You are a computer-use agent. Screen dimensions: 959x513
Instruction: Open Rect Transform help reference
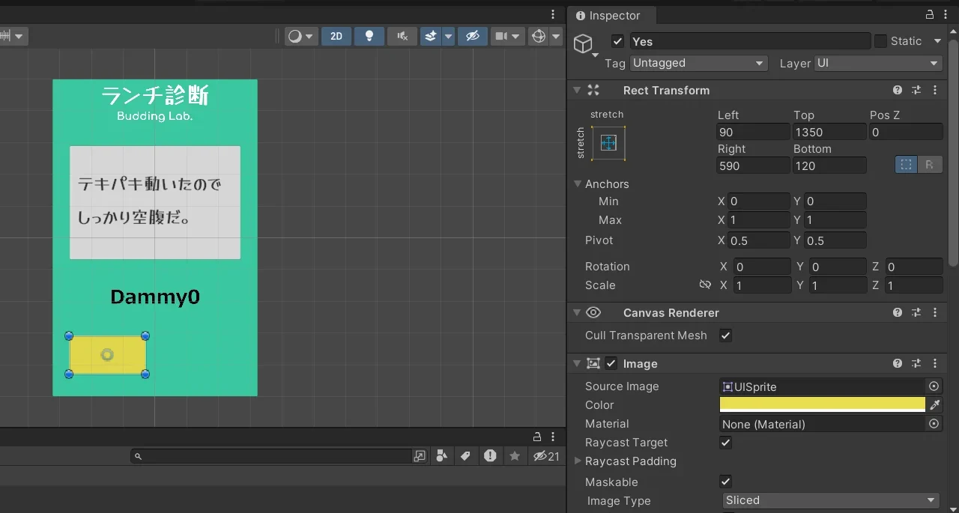tap(898, 90)
